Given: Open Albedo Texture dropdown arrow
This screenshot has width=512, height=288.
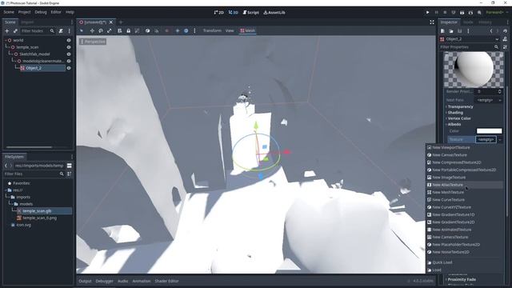Looking at the screenshot, I should [x=499, y=139].
